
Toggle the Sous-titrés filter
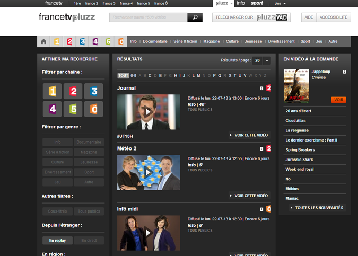coord(57,211)
